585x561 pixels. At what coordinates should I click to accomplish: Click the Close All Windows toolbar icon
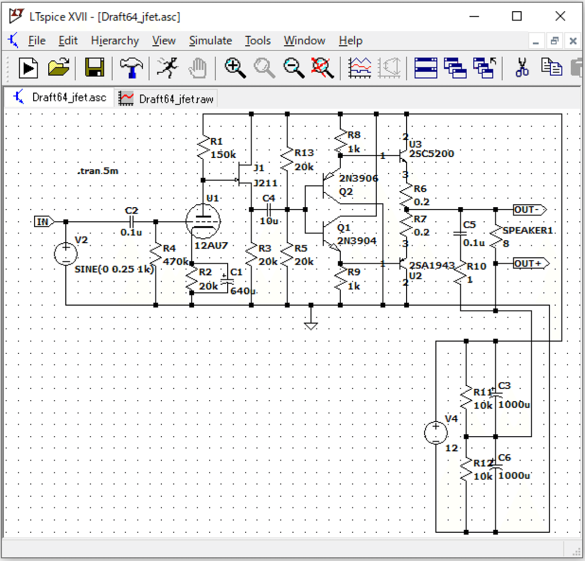pyautogui.click(x=485, y=68)
